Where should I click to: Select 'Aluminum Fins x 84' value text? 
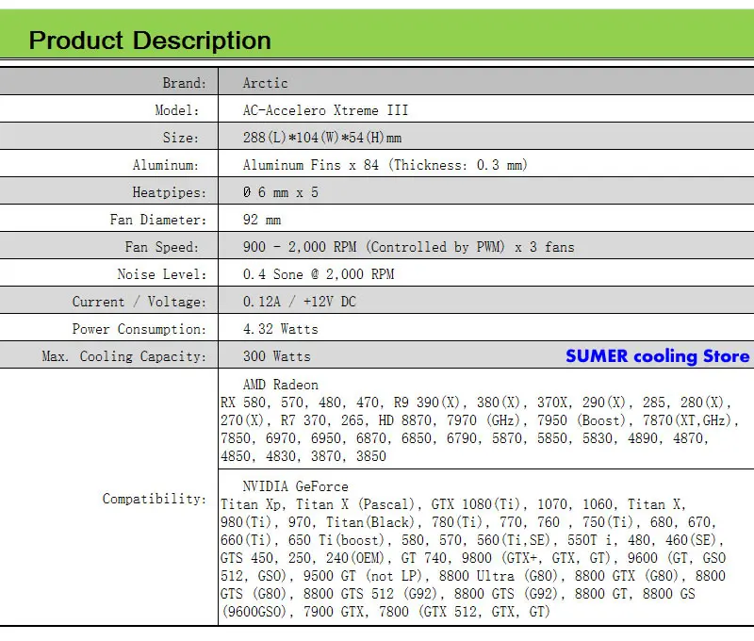click(x=311, y=165)
